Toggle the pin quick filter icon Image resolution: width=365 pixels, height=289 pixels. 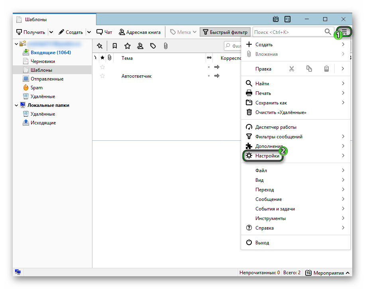pos(100,46)
